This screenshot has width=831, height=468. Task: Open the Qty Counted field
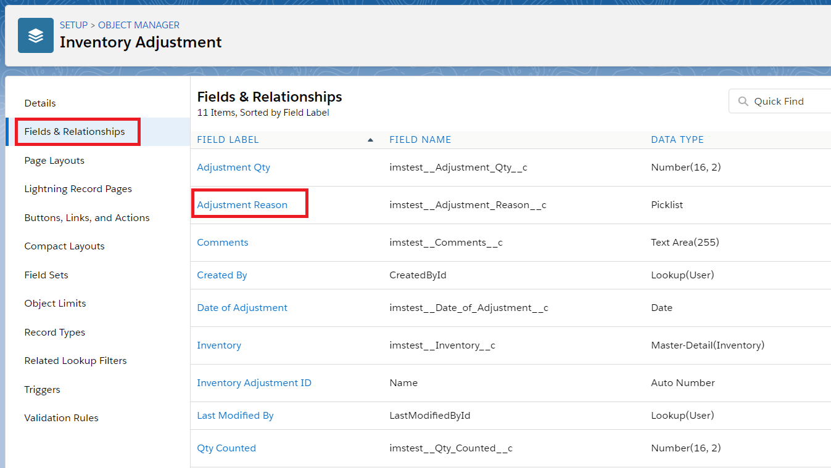click(226, 448)
